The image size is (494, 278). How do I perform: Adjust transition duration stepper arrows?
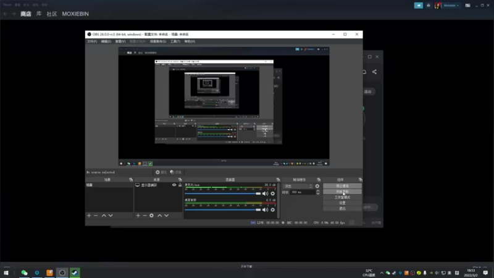(x=317, y=192)
